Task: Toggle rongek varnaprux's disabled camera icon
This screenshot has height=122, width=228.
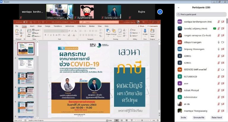Action: coord(223,35)
